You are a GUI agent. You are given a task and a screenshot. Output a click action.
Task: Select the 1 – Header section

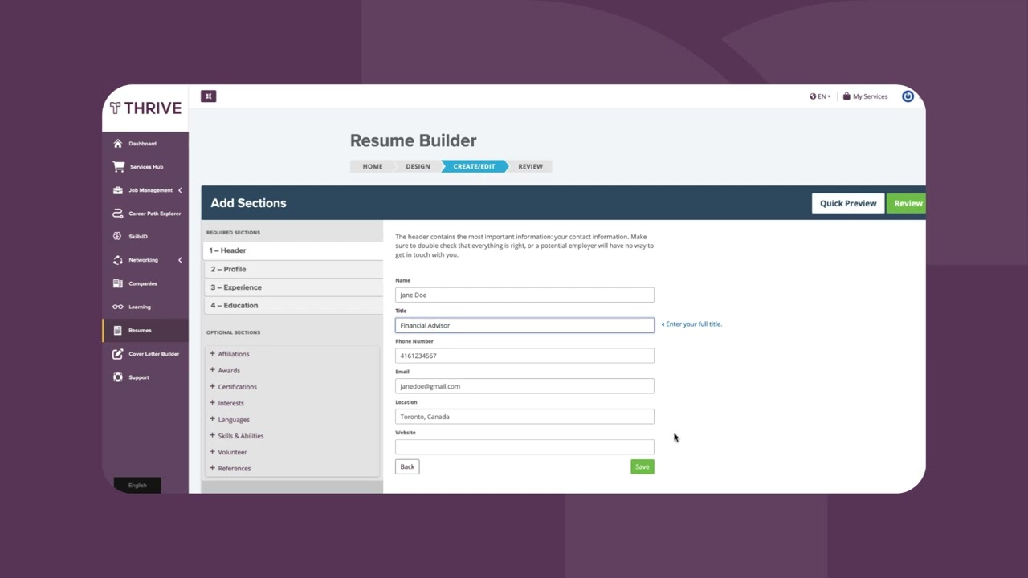pos(294,250)
